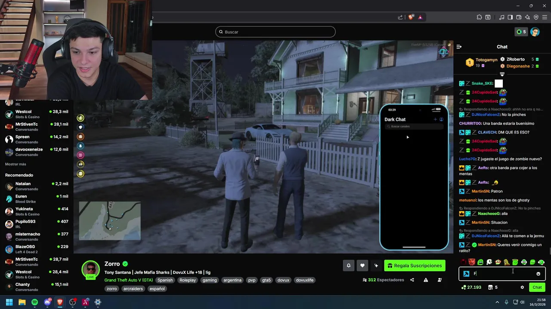Screen dimensions: 551x309
Task: Open the music note media control icon
Action: [502, 17]
